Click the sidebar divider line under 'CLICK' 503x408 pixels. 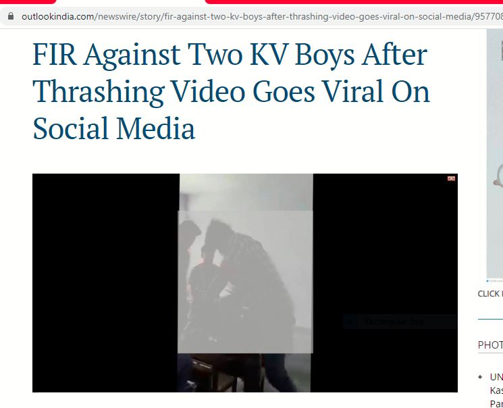pos(490,319)
